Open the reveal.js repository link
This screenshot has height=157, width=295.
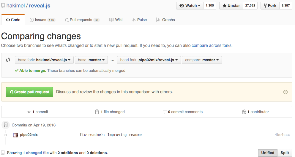(x=40, y=6)
